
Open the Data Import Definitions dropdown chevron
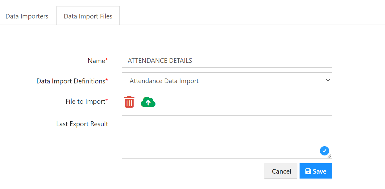pyautogui.click(x=328, y=80)
